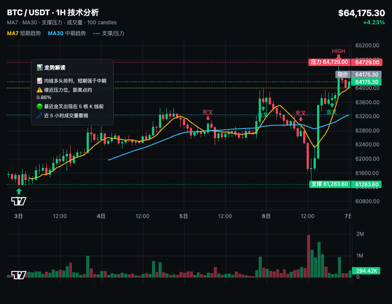Screen dimensions: 392x304
Task: Click the 12:00 label between 5日 and 6日
Action: 225,216
